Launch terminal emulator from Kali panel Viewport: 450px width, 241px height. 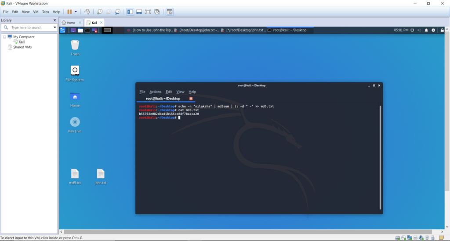[87, 30]
